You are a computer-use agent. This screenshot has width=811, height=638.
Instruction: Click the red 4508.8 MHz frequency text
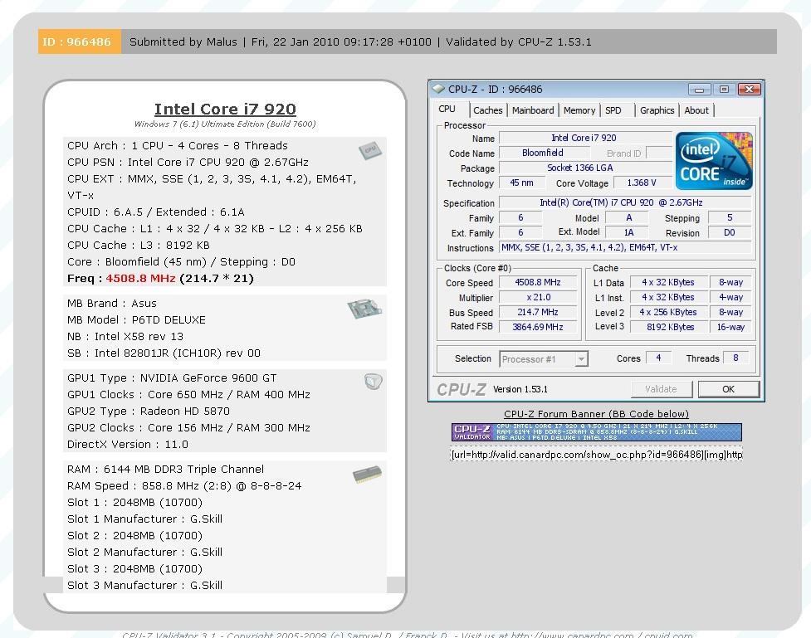(140, 279)
